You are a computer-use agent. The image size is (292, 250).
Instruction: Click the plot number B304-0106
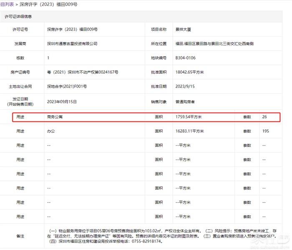pos(186,58)
